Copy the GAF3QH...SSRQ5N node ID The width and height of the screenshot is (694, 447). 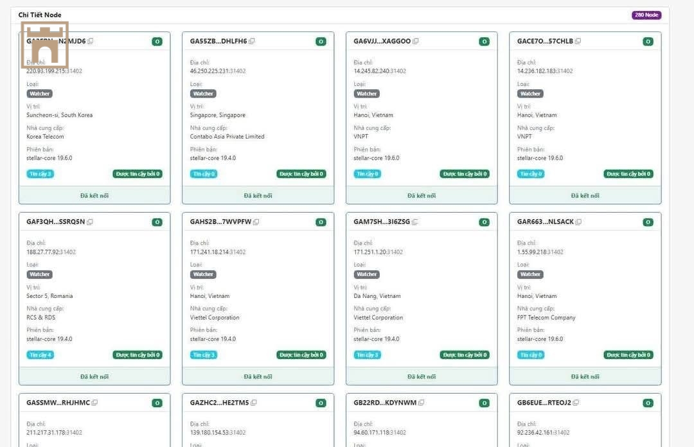(90, 222)
